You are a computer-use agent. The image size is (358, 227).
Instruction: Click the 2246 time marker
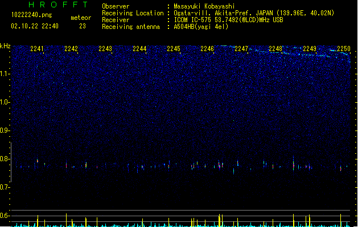tap(207, 49)
